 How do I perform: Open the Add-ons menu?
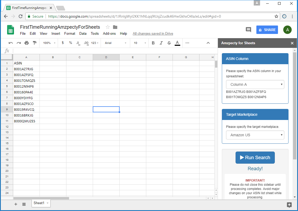point(109,33)
